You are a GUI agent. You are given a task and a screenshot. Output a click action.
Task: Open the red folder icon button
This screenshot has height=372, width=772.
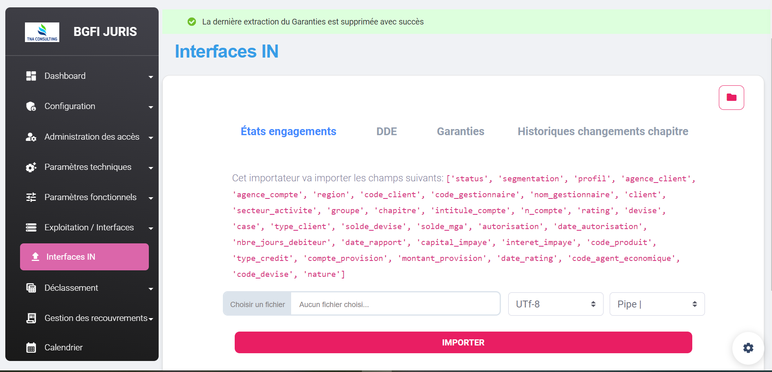[731, 98]
